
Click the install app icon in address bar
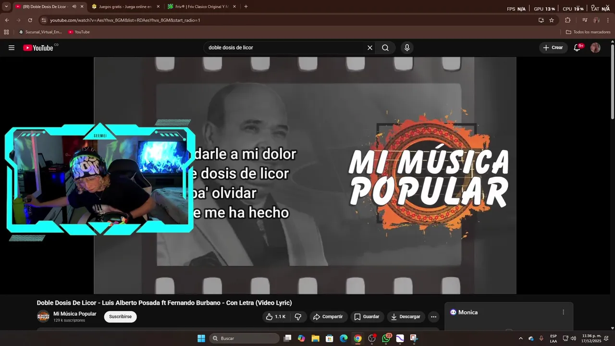(x=541, y=20)
